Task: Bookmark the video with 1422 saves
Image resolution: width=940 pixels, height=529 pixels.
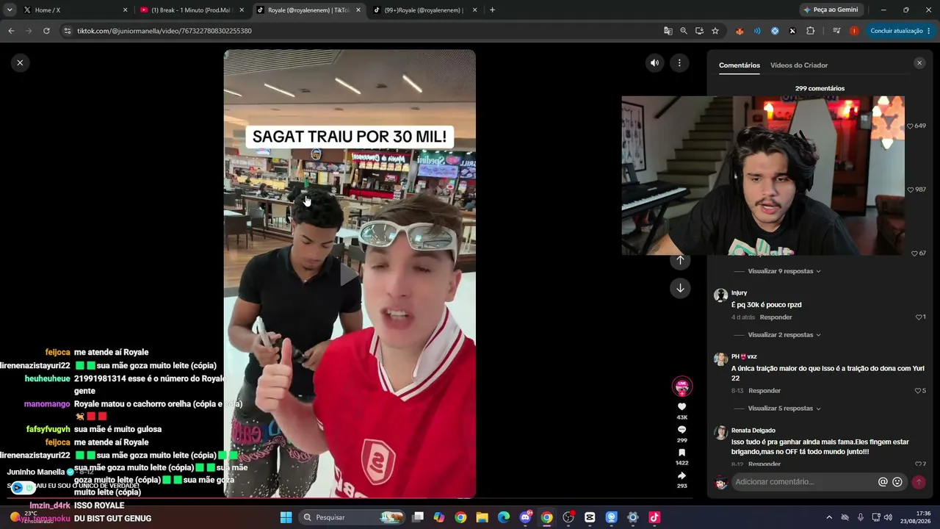Action: pos(681,453)
